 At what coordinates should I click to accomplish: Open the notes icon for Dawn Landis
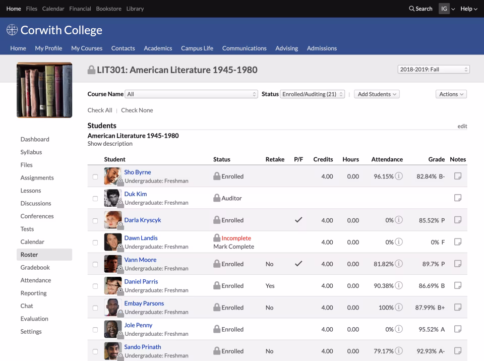coord(457,242)
